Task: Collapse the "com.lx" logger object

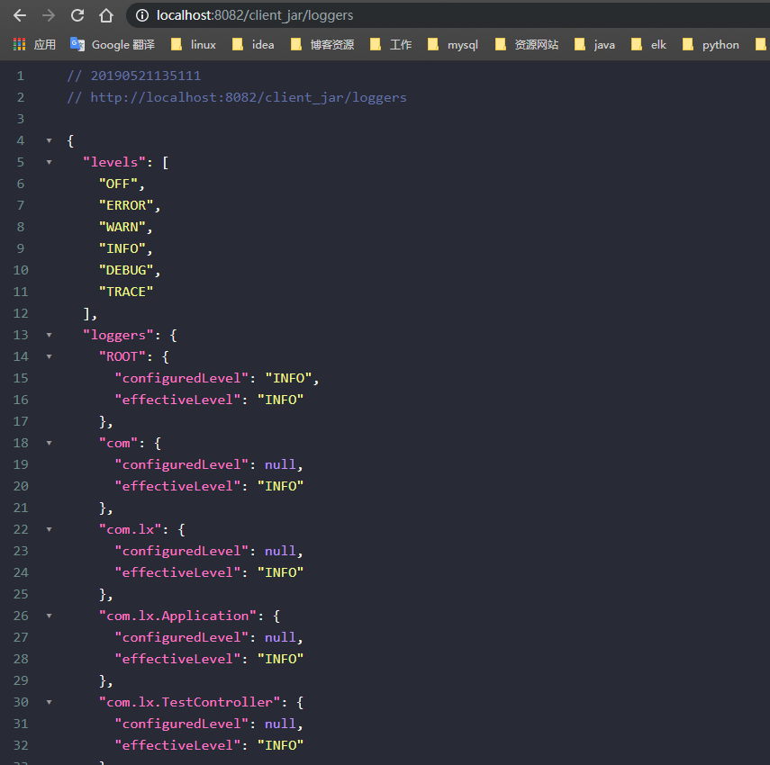Action: coord(50,529)
